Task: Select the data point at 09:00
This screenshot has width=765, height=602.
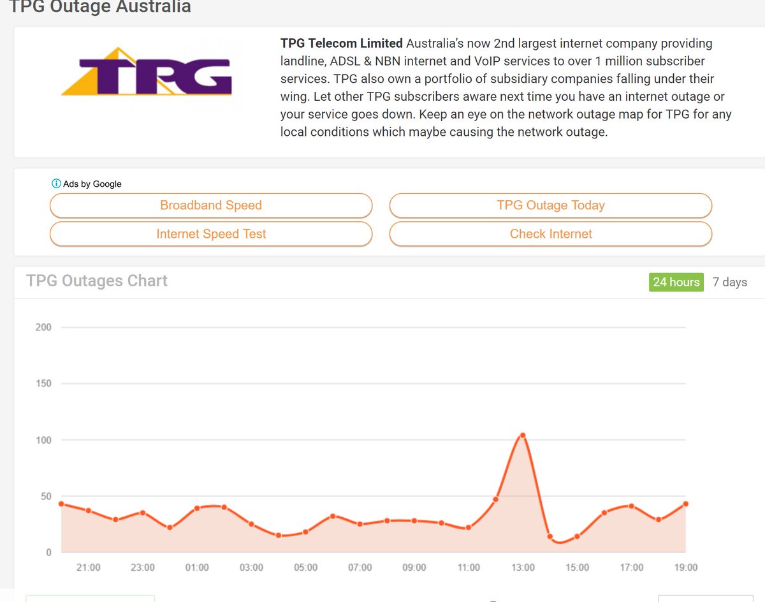Action: [414, 520]
